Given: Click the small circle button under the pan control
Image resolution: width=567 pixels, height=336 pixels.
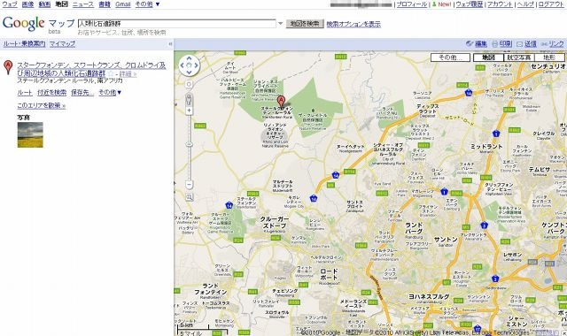Looking at the screenshot, I should coord(189,85).
